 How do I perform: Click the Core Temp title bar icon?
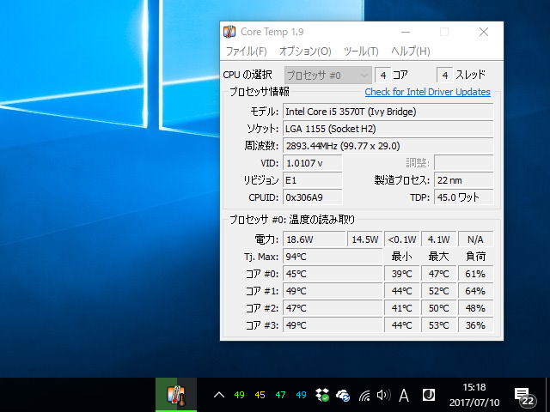(x=229, y=32)
